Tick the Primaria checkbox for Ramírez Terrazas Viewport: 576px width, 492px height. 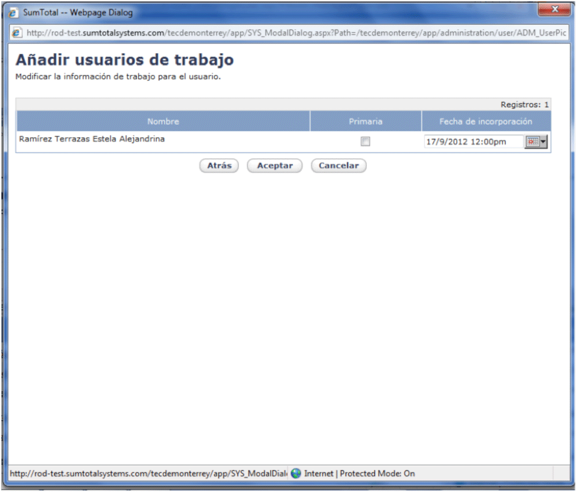click(365, 142)
